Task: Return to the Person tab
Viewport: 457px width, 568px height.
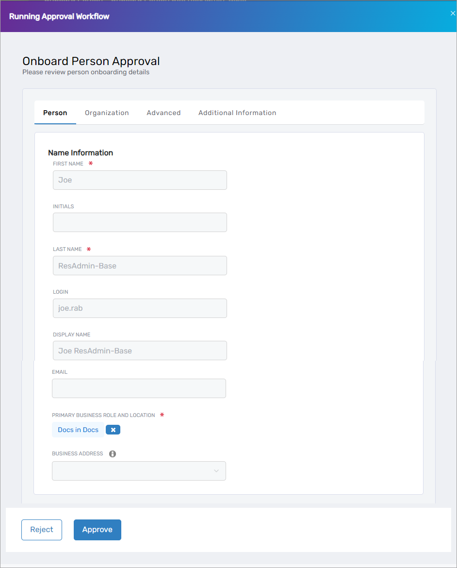Action: 55,113
